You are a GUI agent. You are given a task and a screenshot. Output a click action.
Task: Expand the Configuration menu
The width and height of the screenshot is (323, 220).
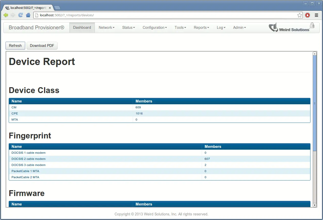[x=154, y=28]
